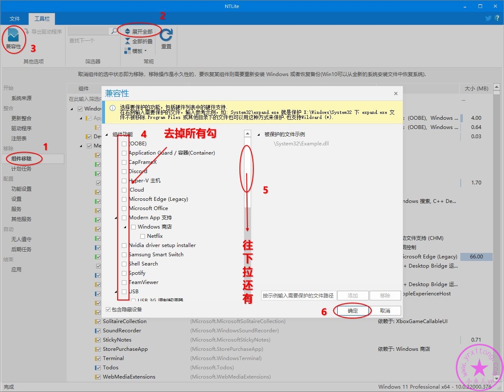This screenshot has height=392, width=504.
Task: Click the 大小 (MB) column header
Action: point(476,88)
